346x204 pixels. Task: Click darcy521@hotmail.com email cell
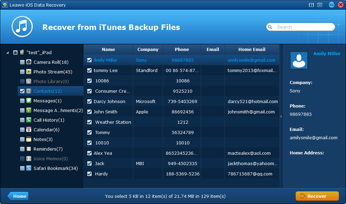[253, 101]
